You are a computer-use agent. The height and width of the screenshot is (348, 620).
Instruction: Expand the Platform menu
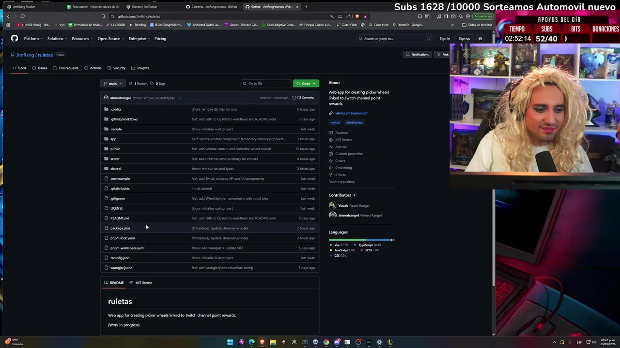(x=33, y=38)
